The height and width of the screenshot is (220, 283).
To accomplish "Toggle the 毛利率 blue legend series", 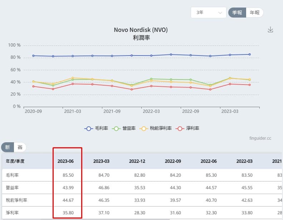I will point(96,128).
